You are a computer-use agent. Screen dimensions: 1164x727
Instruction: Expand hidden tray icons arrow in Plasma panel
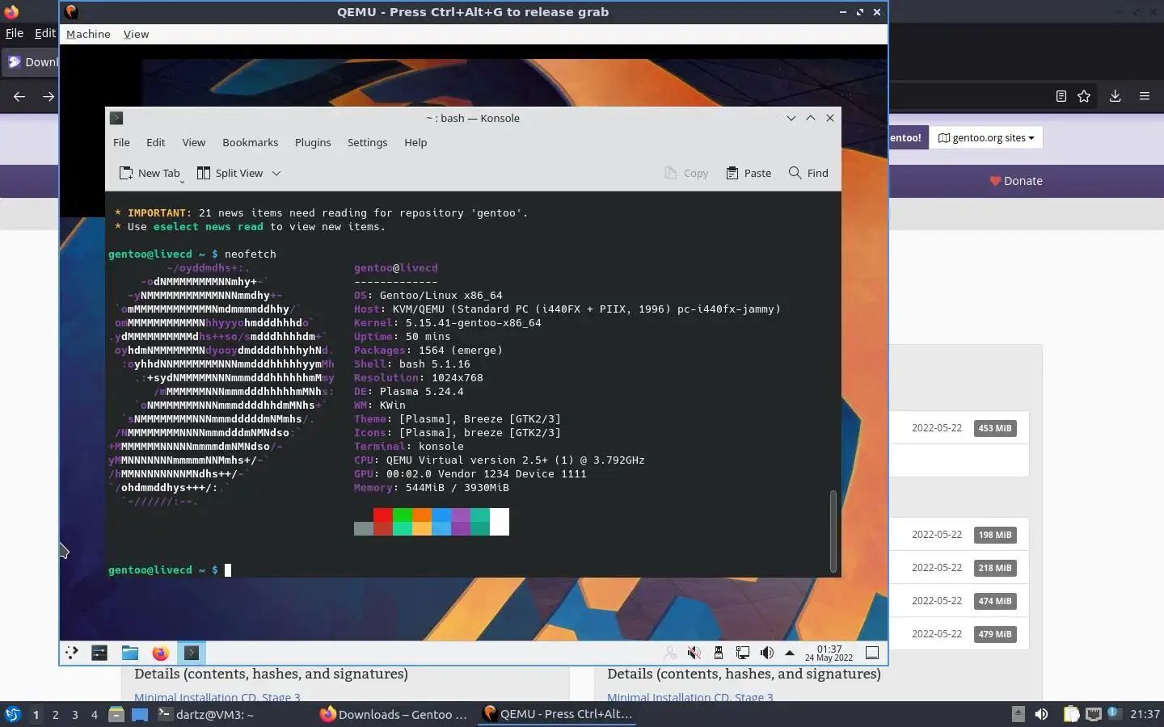pos(790,653)
